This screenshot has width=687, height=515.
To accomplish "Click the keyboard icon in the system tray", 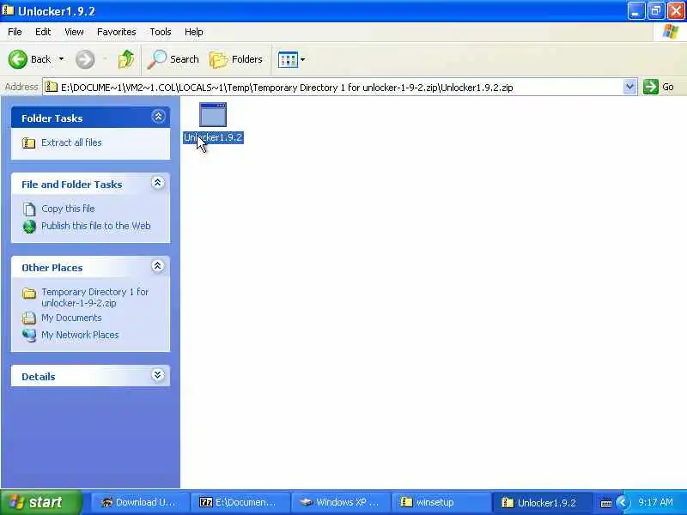I will 606,503.
